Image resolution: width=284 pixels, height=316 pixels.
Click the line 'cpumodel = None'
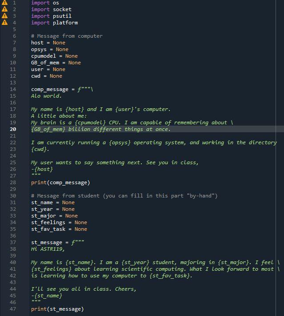coord(54,56)
